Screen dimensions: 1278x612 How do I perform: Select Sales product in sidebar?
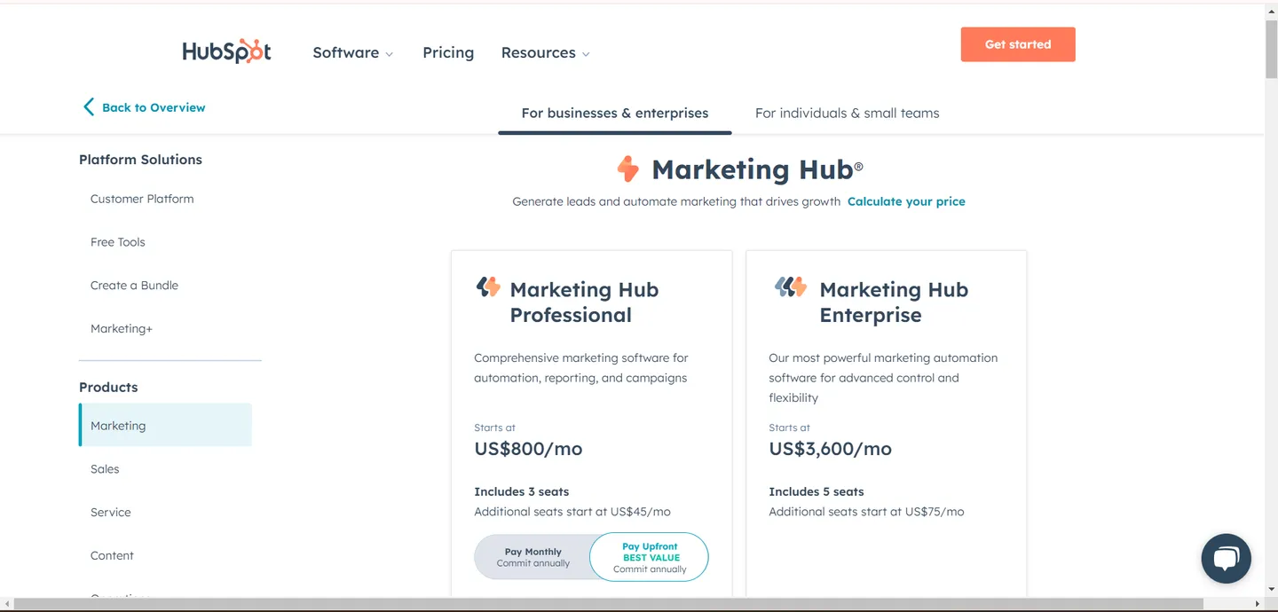click(x=105, y=469)
